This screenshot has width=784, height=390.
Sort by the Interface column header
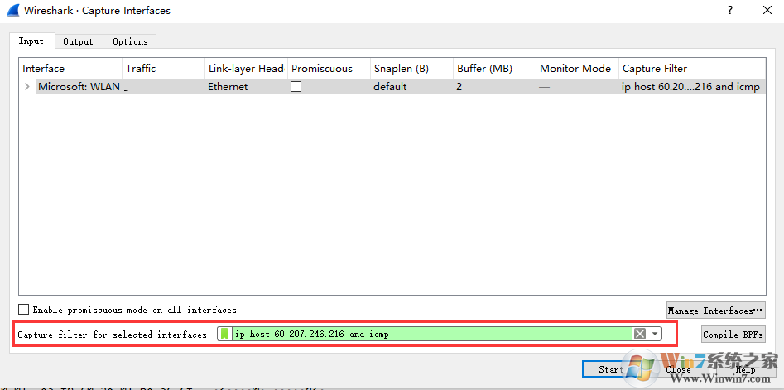point(70,69)
